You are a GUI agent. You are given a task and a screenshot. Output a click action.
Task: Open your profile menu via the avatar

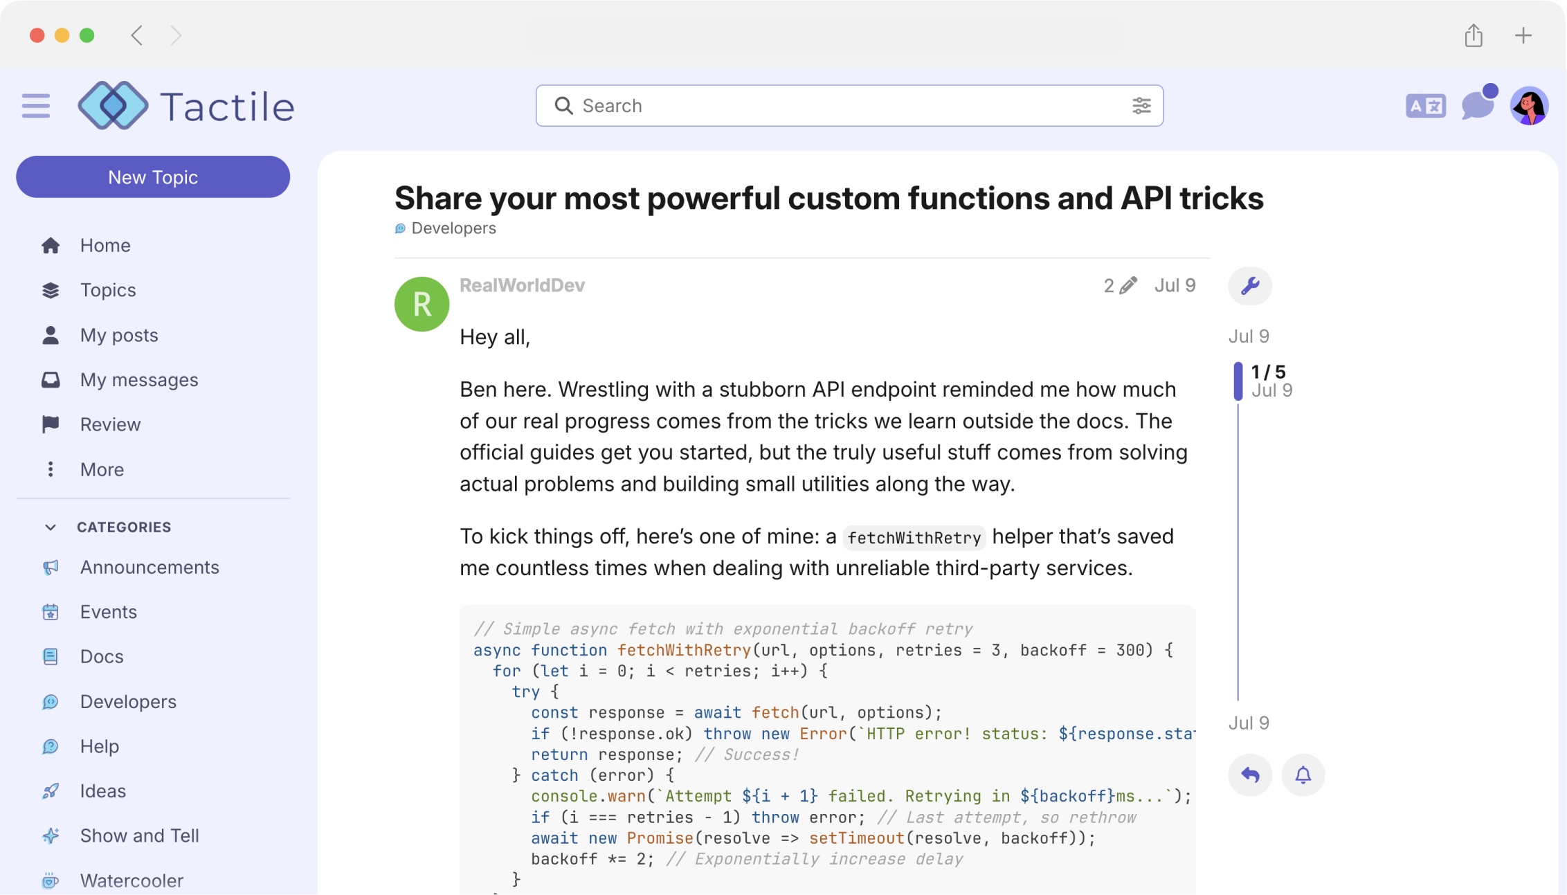[1530, 105]
